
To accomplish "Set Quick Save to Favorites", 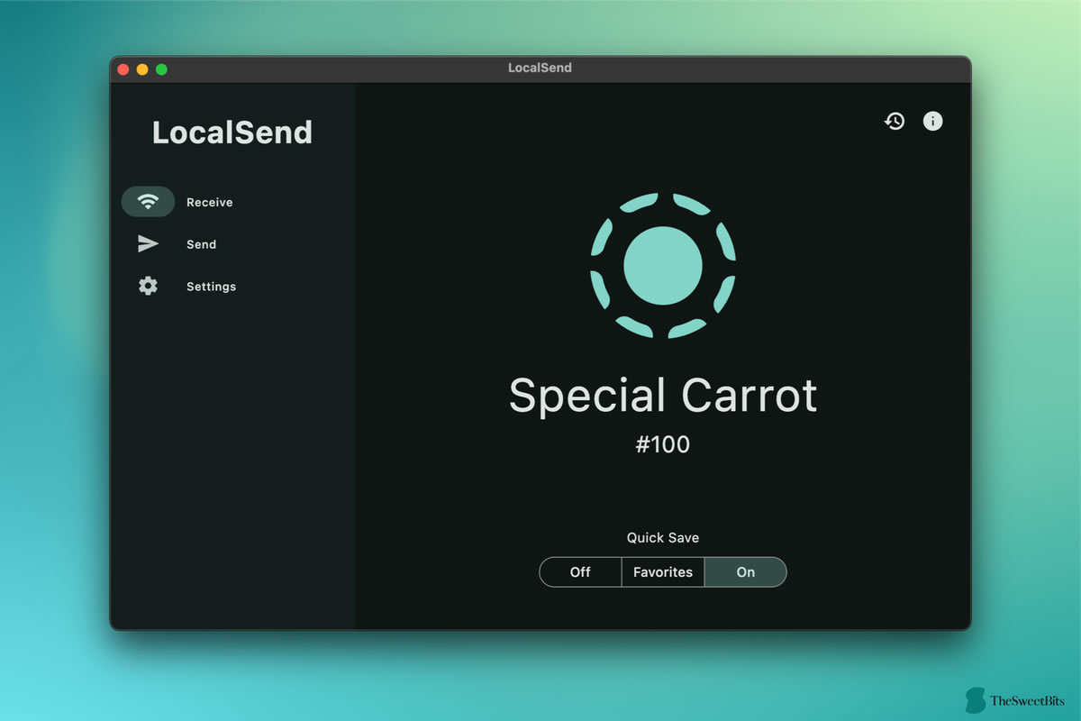I will (663, 572).
